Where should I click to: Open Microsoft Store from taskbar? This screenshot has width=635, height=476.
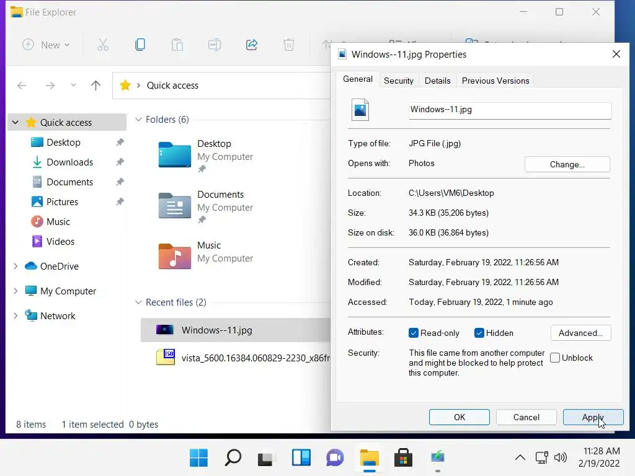click(403, 458)
